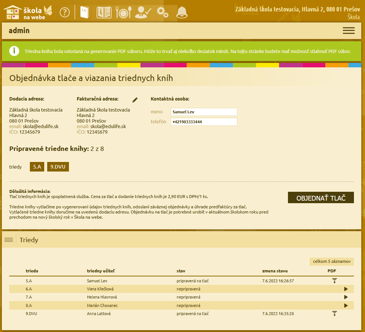Sort by the trieda column header
The image size is (365, 332).
(x=32, y=271)
